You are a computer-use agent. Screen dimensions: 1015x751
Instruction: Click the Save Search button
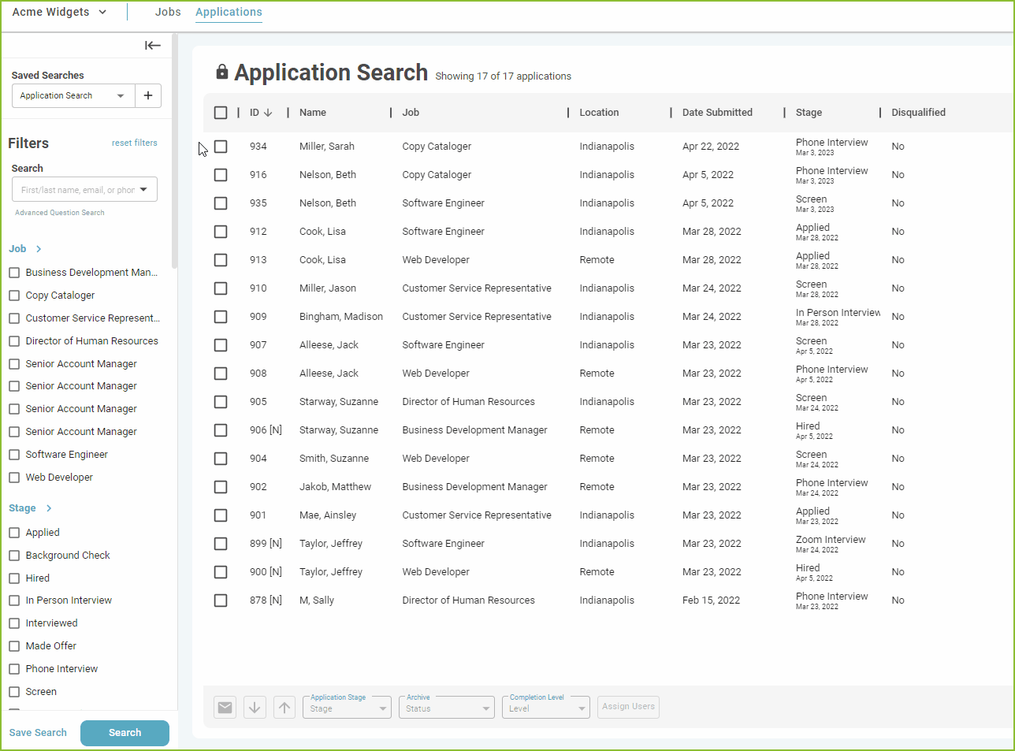[x=38, y=732]
